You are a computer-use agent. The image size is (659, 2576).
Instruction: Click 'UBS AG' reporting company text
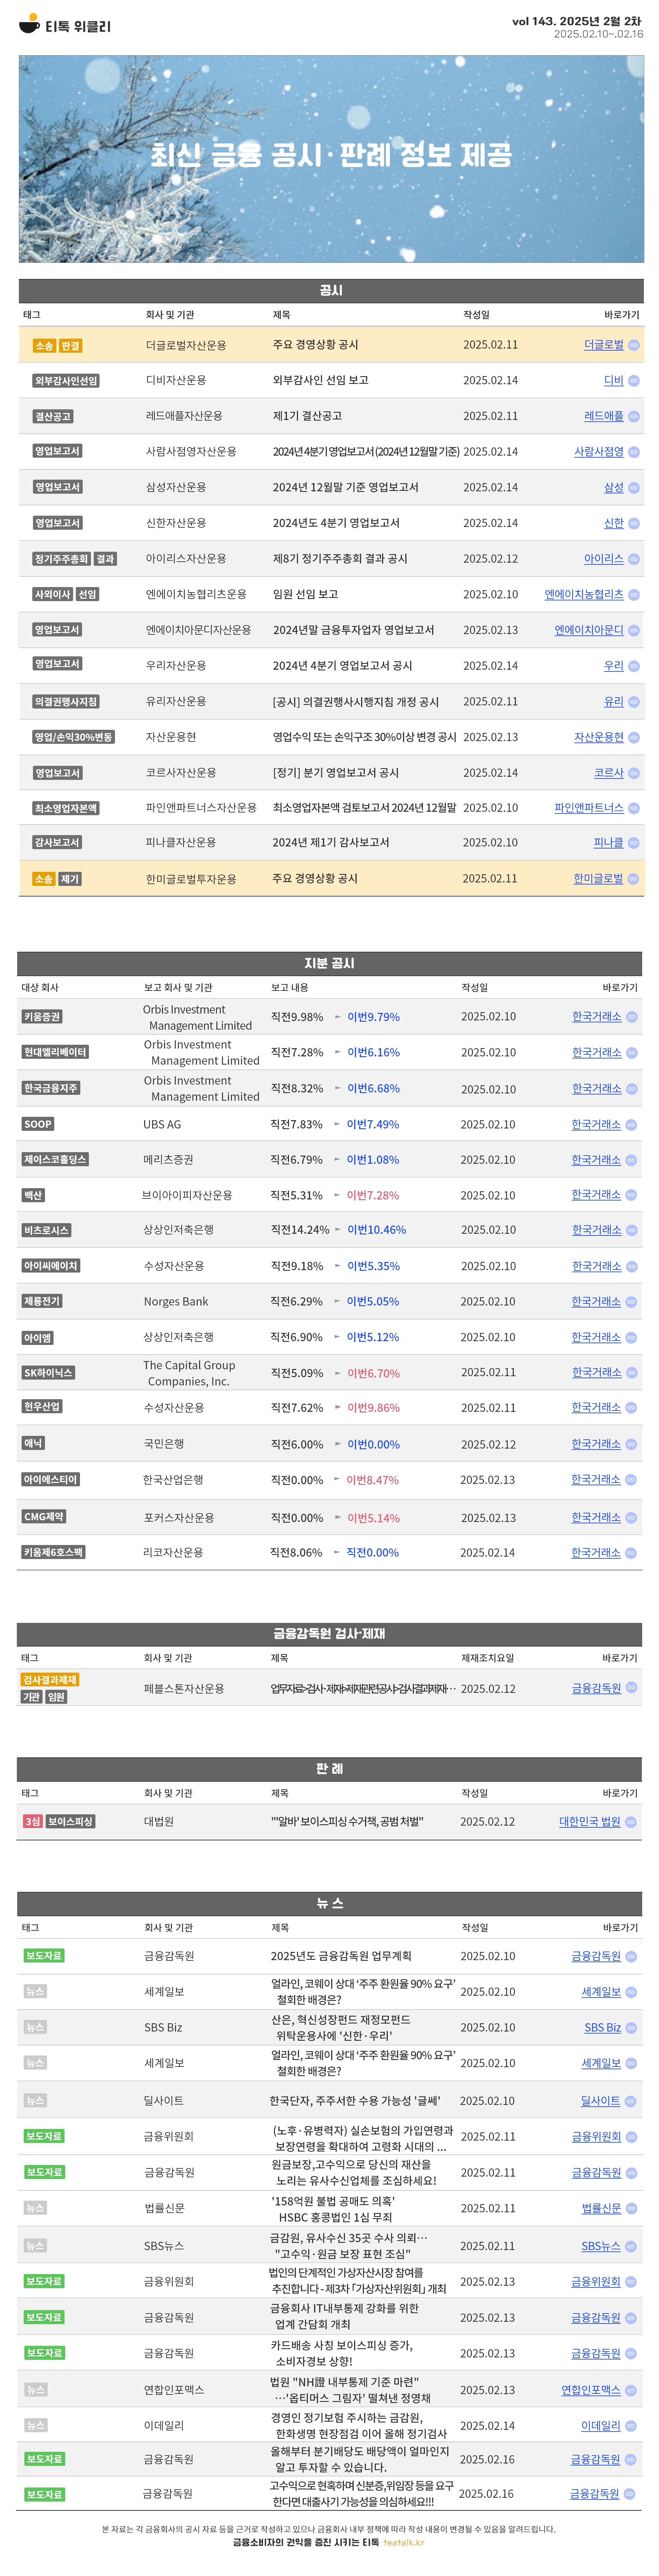pyautogui.click(x=162, y=1125)
